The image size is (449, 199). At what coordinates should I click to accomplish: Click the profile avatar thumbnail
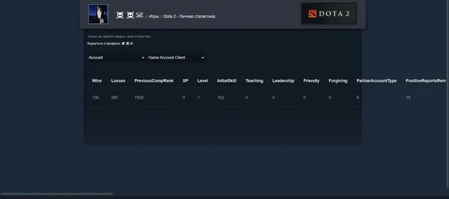pyautogui.click(x=98, y=14)
